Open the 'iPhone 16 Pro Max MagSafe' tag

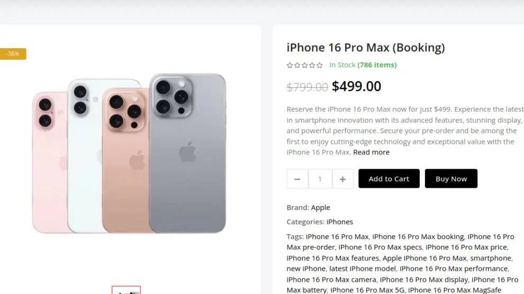pos(454,290)
